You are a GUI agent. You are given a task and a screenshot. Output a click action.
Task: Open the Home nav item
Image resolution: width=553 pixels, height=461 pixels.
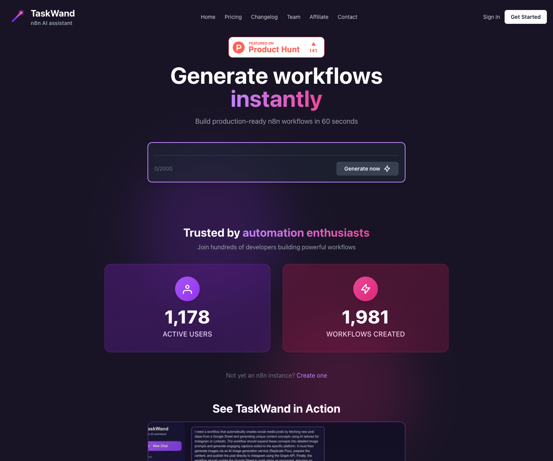tap(208, 17)
